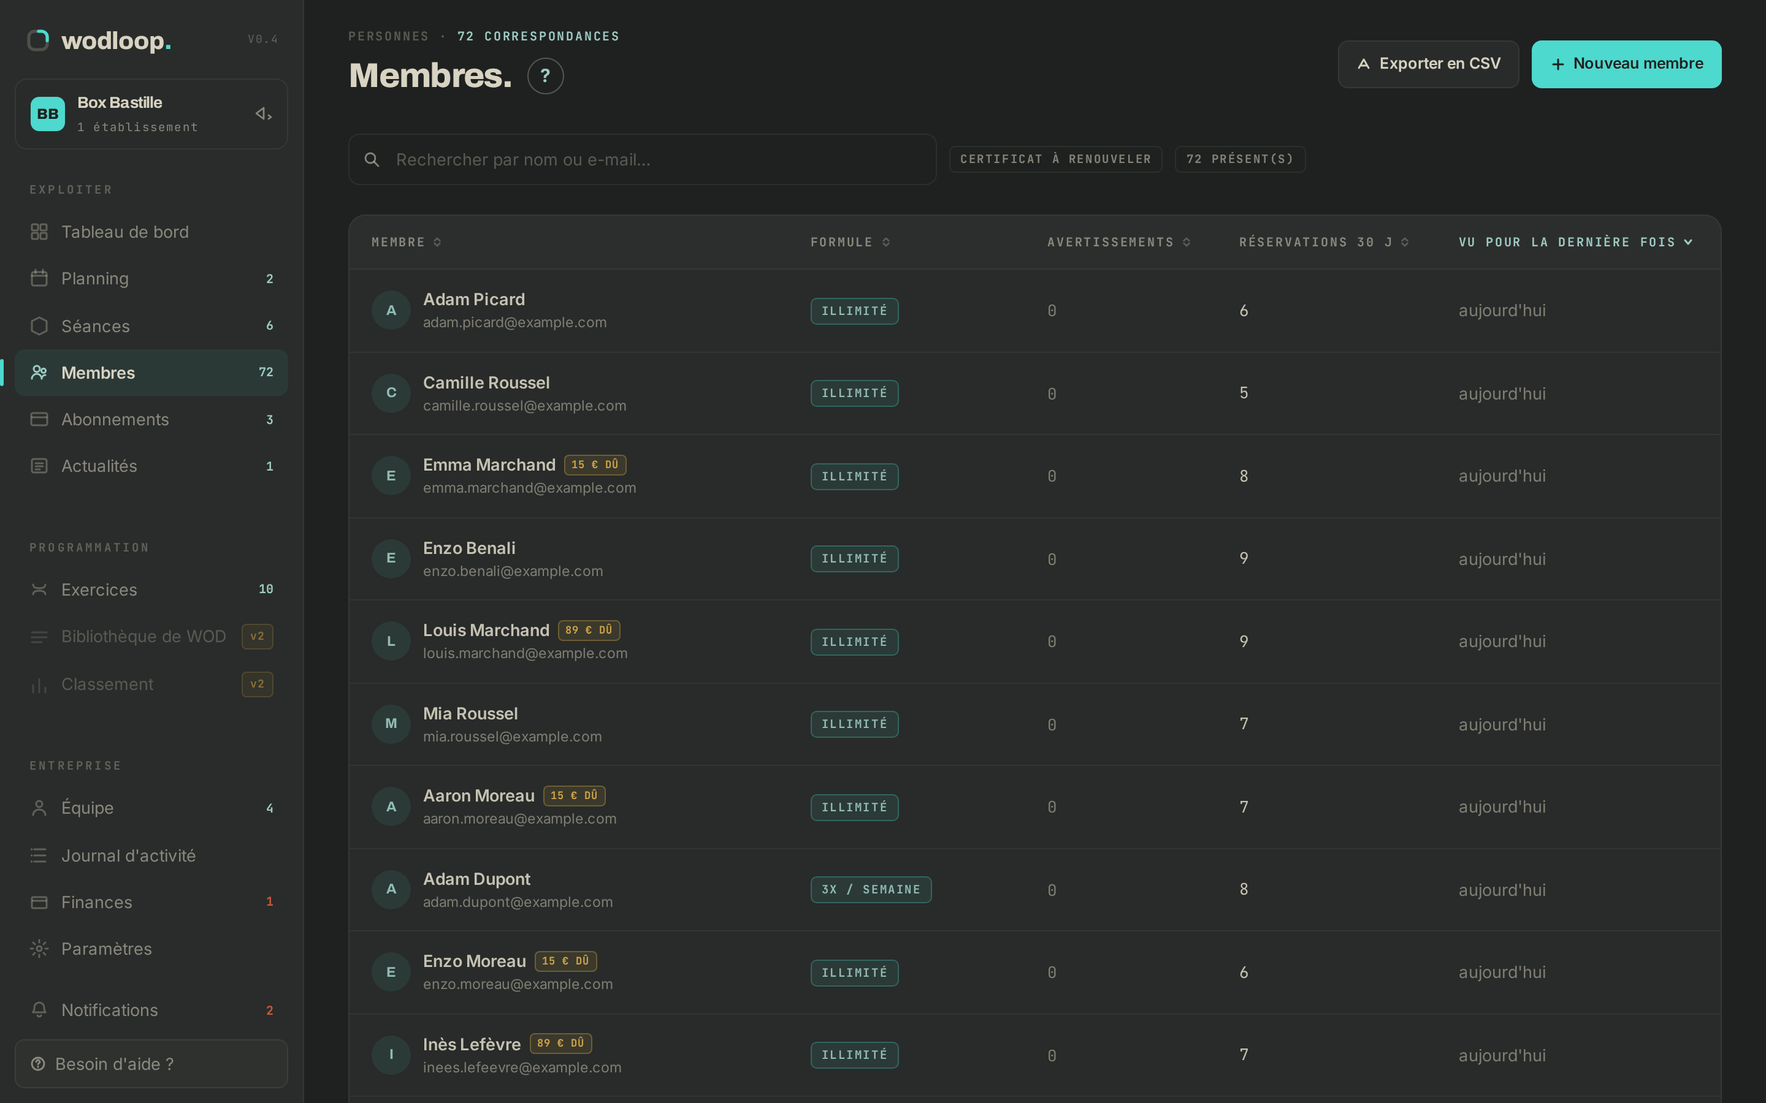Image resolution: width=1766 pixels, height=1103 pixels.
Task: Open Abonnements in sidebar
Action: (151, 420)
